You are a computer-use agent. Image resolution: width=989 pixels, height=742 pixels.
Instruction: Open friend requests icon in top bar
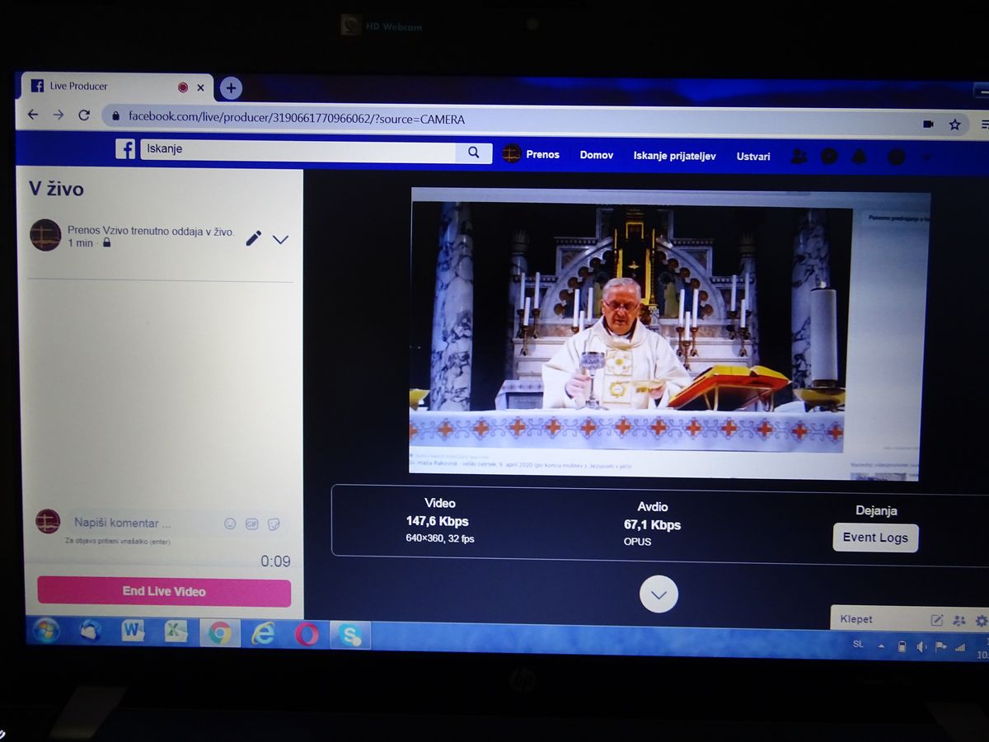click(x=798, y=156)
